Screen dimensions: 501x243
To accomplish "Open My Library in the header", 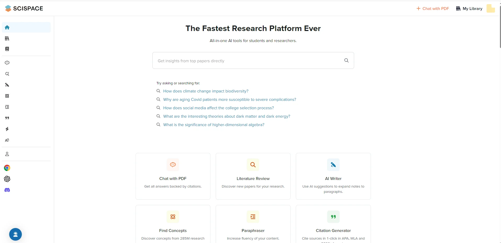I will pos(469,8).
